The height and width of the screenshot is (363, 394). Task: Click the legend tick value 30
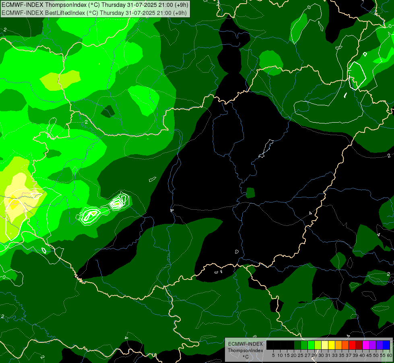point(321,355)
